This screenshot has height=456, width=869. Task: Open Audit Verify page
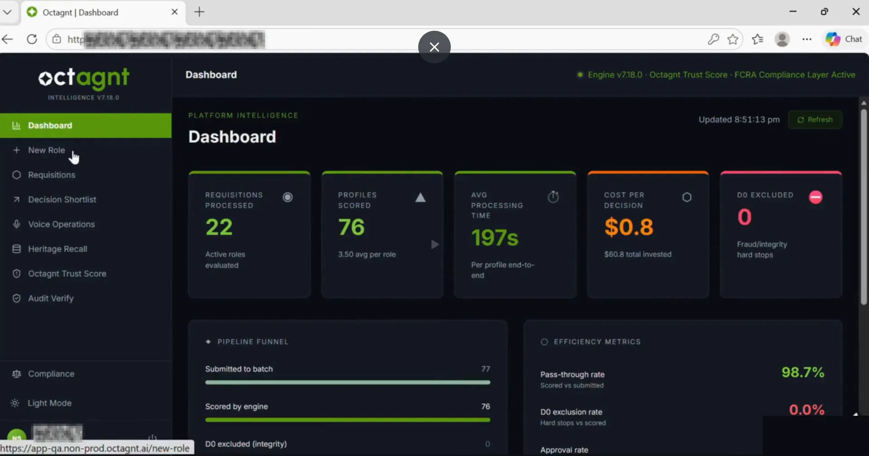pos(86,299)
